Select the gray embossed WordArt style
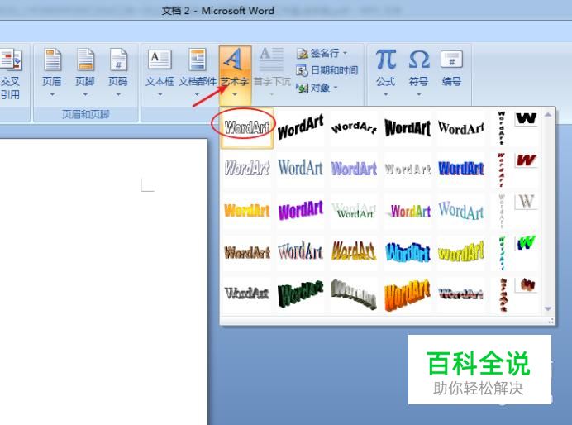572x425 pixels. point(408,169)
